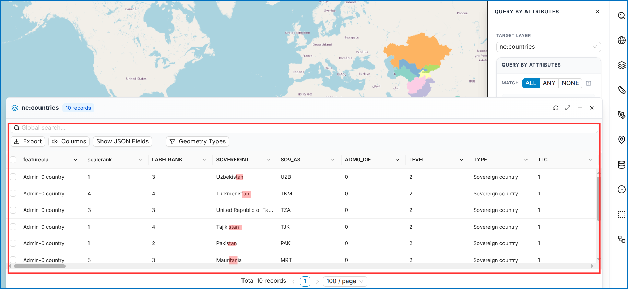This screenshot has width=628, height=289.
Task: Click the circle target tool icon
Action: tap(621, 190)
